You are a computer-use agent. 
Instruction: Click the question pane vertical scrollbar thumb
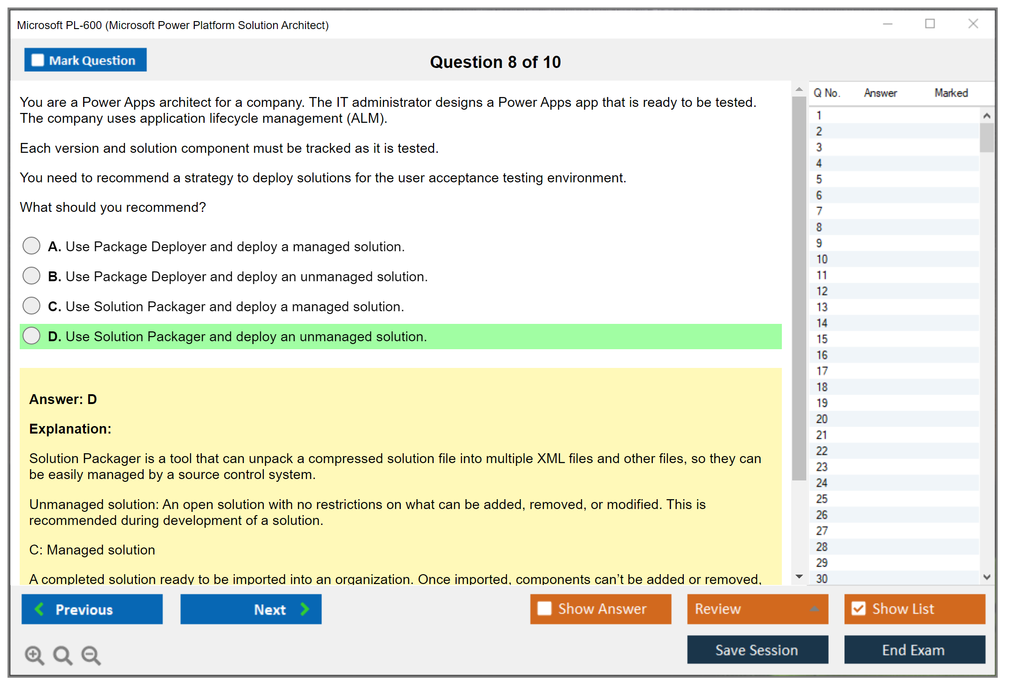point(799,288)
